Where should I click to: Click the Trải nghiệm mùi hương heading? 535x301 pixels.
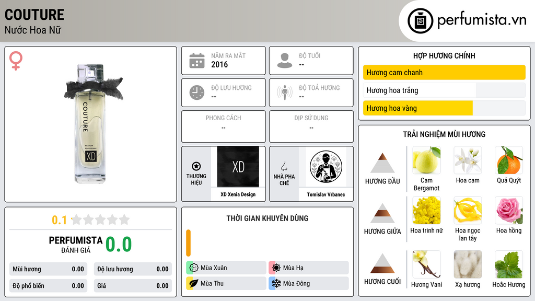tap(444, 134)
